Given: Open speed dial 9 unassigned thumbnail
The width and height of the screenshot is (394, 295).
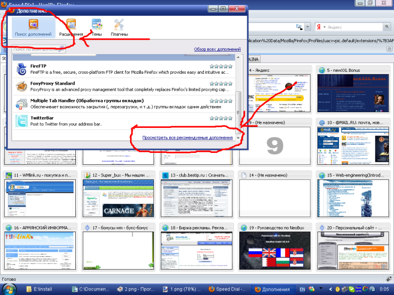Looking at the screenshot, I should [x=275, y=146].
